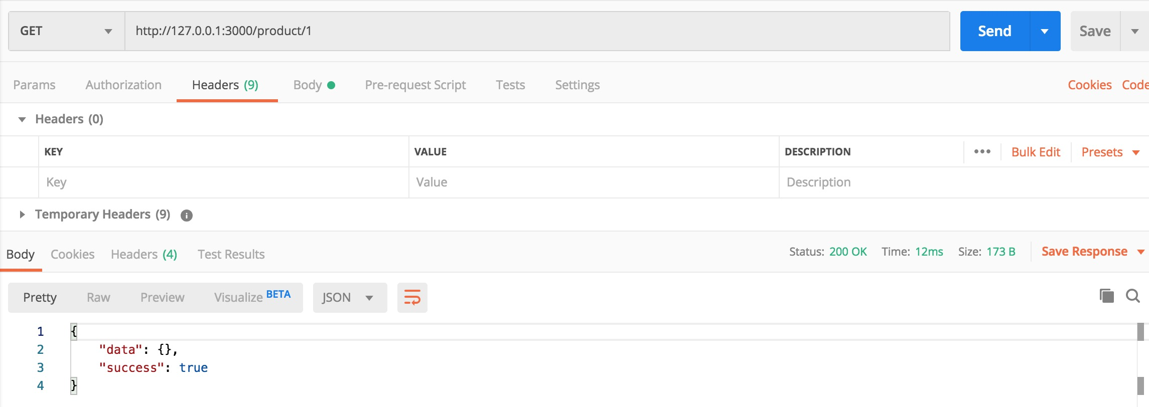The width and height of the screenshot is (1149, 407).
Task: Open the JSON format dropdown
Action: click(349, 298)
